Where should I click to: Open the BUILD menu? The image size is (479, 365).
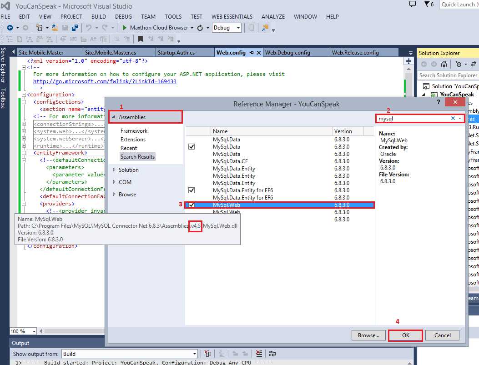[x=98, y=16]
